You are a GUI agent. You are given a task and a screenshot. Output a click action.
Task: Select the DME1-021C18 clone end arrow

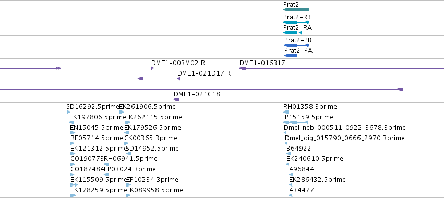pyautogui.click(x=177, y=100)
